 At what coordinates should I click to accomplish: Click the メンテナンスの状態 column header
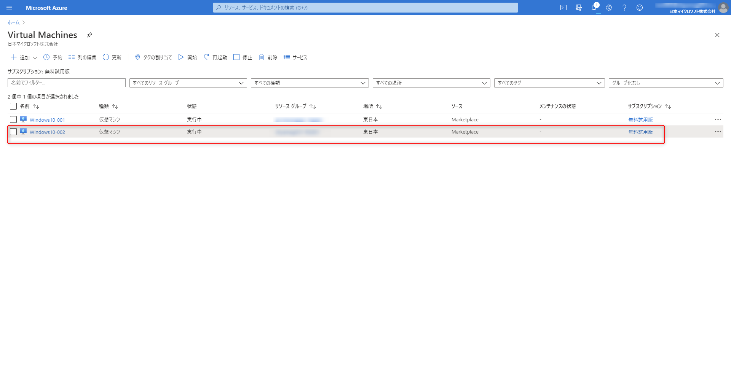coord(558,106)
